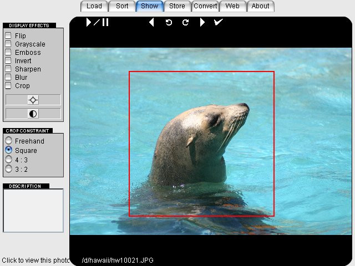Open brightness adjustment button
The height and width of the screenshot is (266, 355).
(33, 100)
